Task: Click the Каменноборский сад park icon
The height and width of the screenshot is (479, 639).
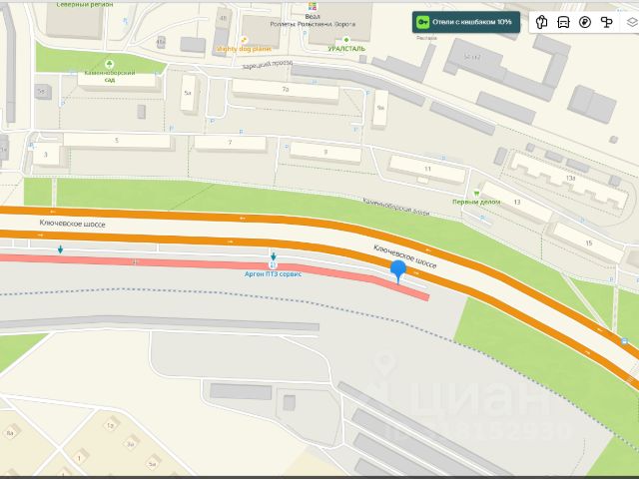Action: [x=109, y=64]
